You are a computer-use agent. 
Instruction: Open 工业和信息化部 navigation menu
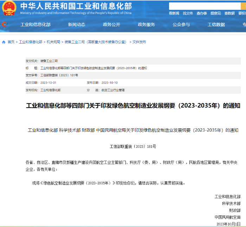(x=35, y=25)
